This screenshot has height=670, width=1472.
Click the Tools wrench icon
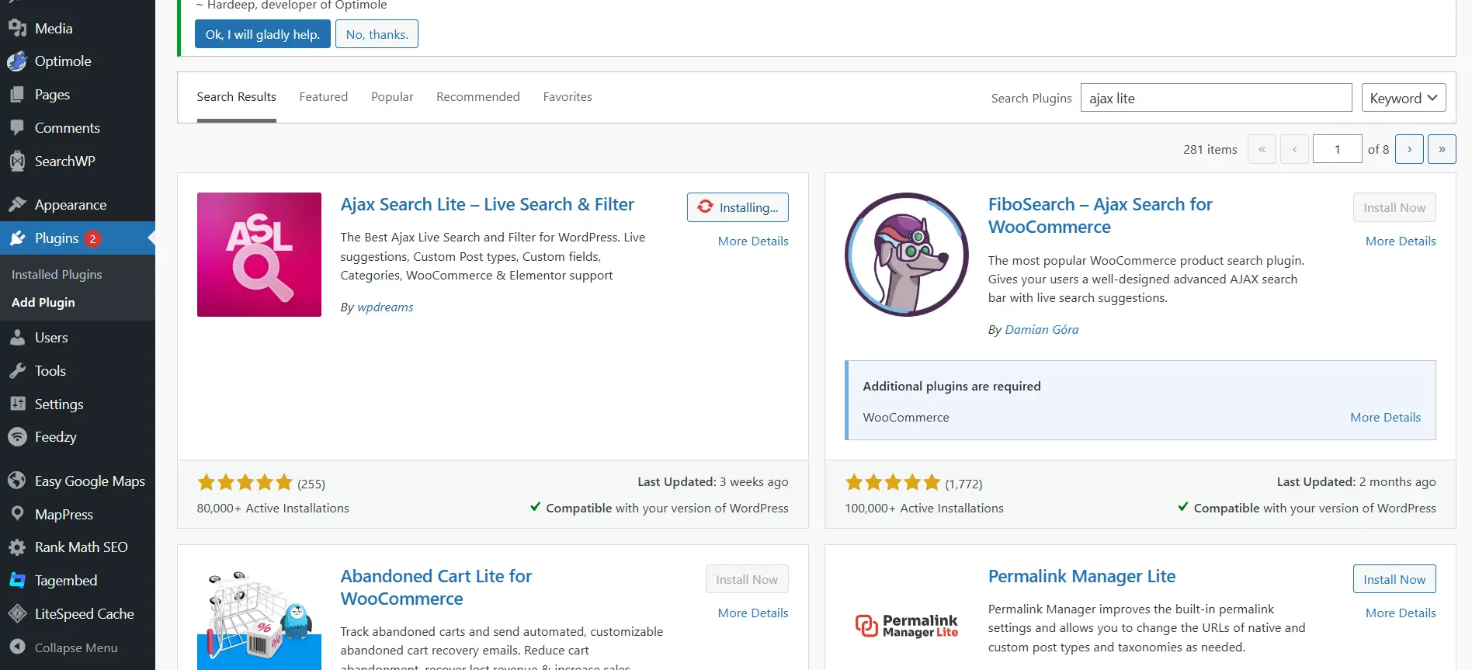click(x=17, y=371)
